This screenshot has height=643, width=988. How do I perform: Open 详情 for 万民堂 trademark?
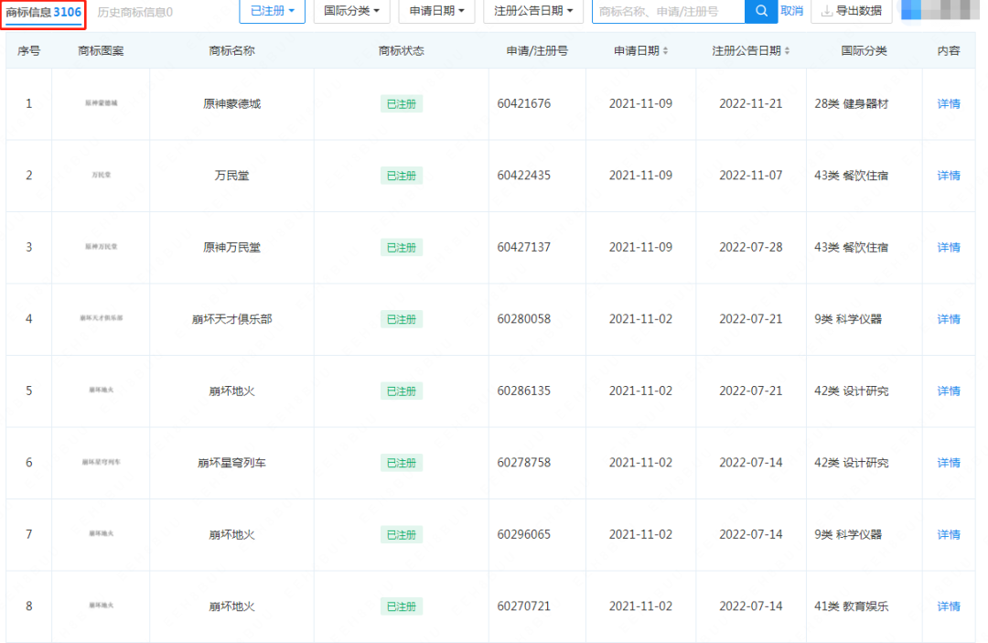pos(949,176)
